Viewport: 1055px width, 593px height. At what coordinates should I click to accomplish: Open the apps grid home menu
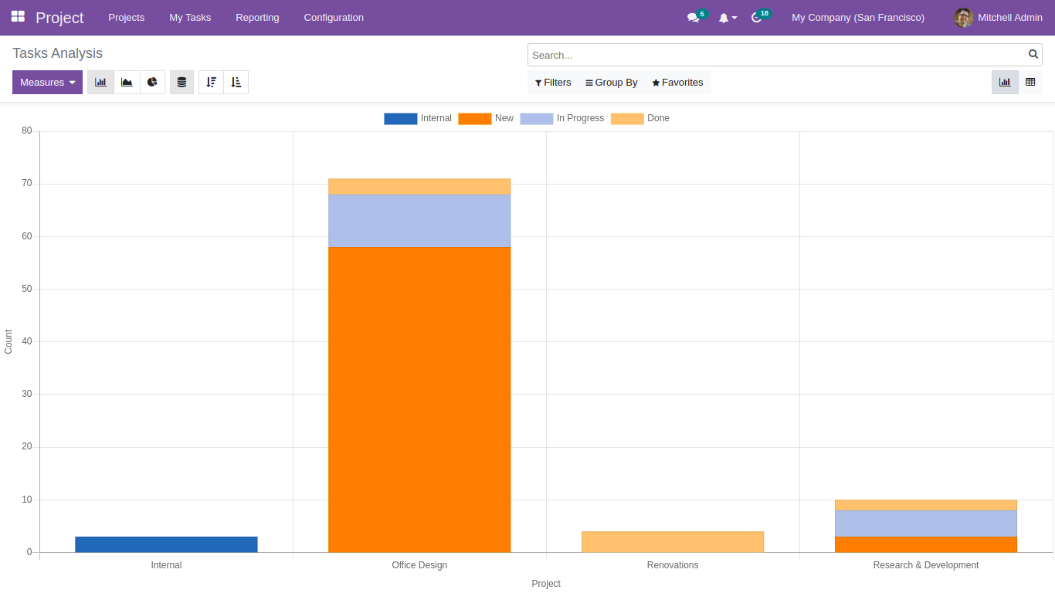coord(18,17)
